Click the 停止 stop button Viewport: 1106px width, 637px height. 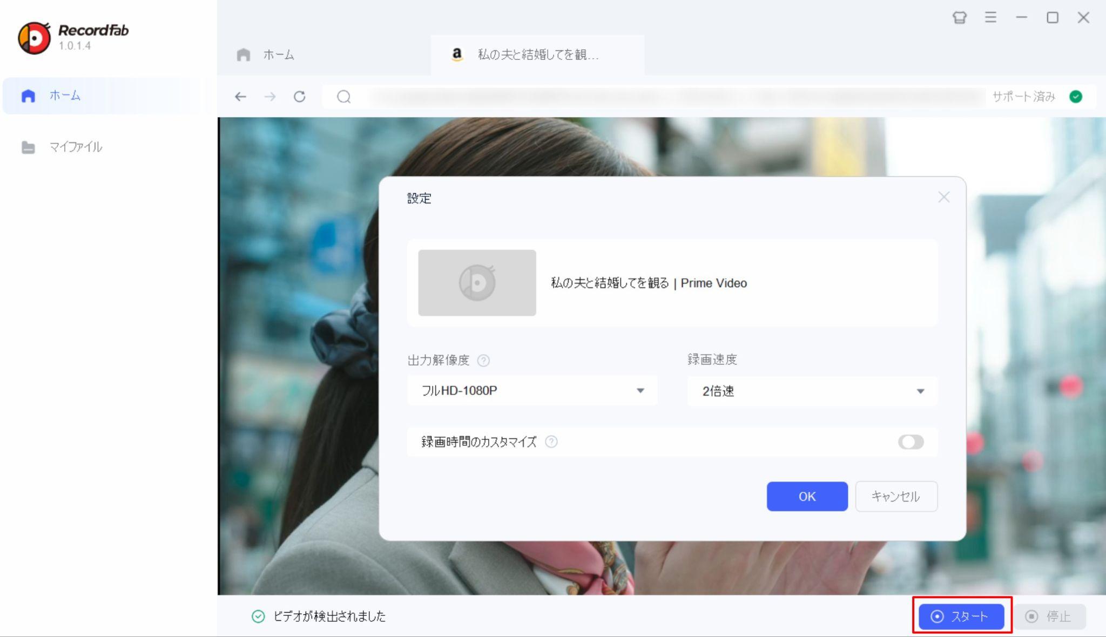tap(1049, 616)
